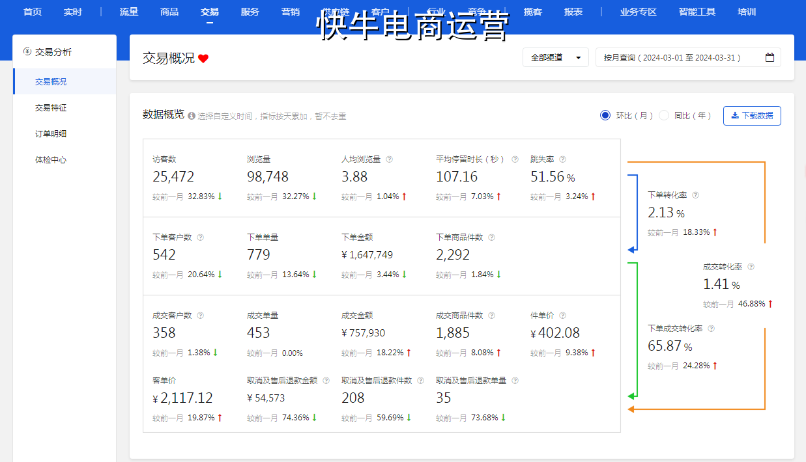Click the help icon next to 件单价
This screenshot has width=806, height=462.
point(562,315)
